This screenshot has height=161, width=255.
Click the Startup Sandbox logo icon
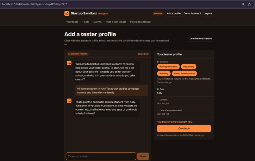67,13
